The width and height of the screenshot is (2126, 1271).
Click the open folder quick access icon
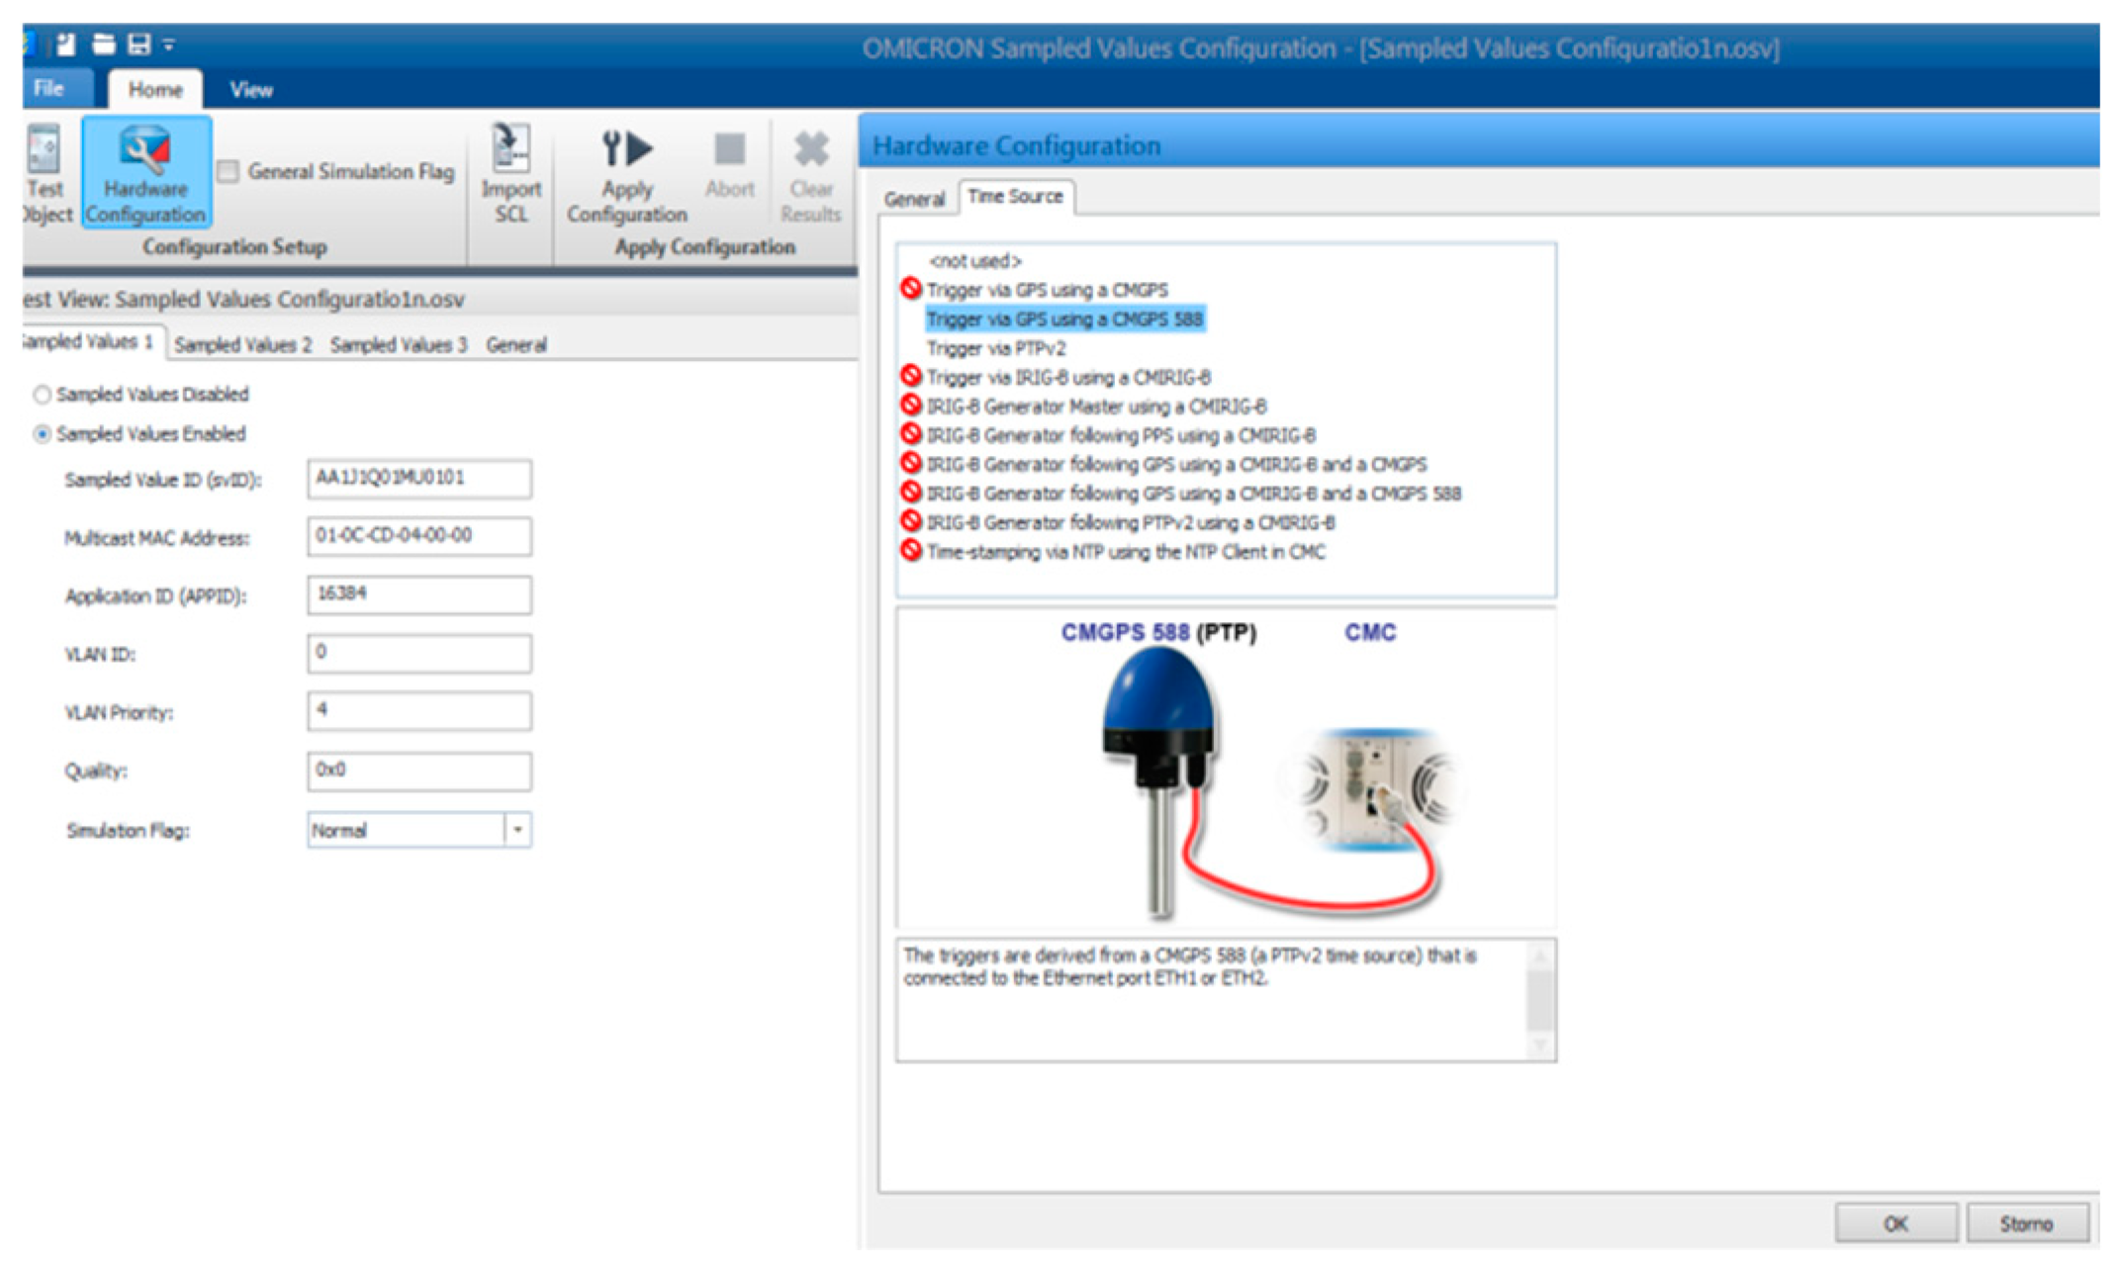point(103,45)
